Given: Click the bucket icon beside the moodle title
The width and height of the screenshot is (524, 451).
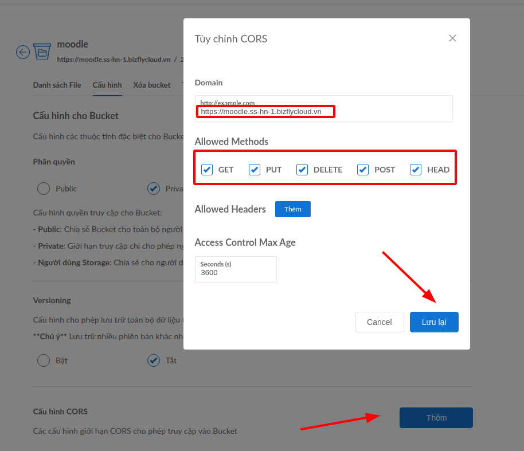Looking at the screenshot, I should (42, 52).
